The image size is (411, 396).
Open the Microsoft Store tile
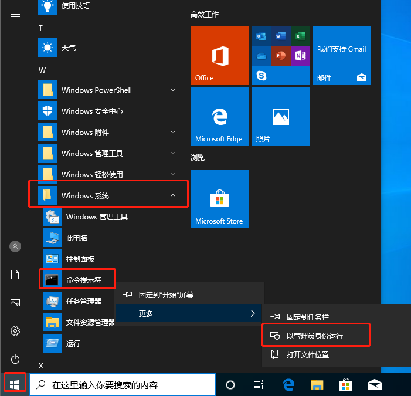(219, 199)
